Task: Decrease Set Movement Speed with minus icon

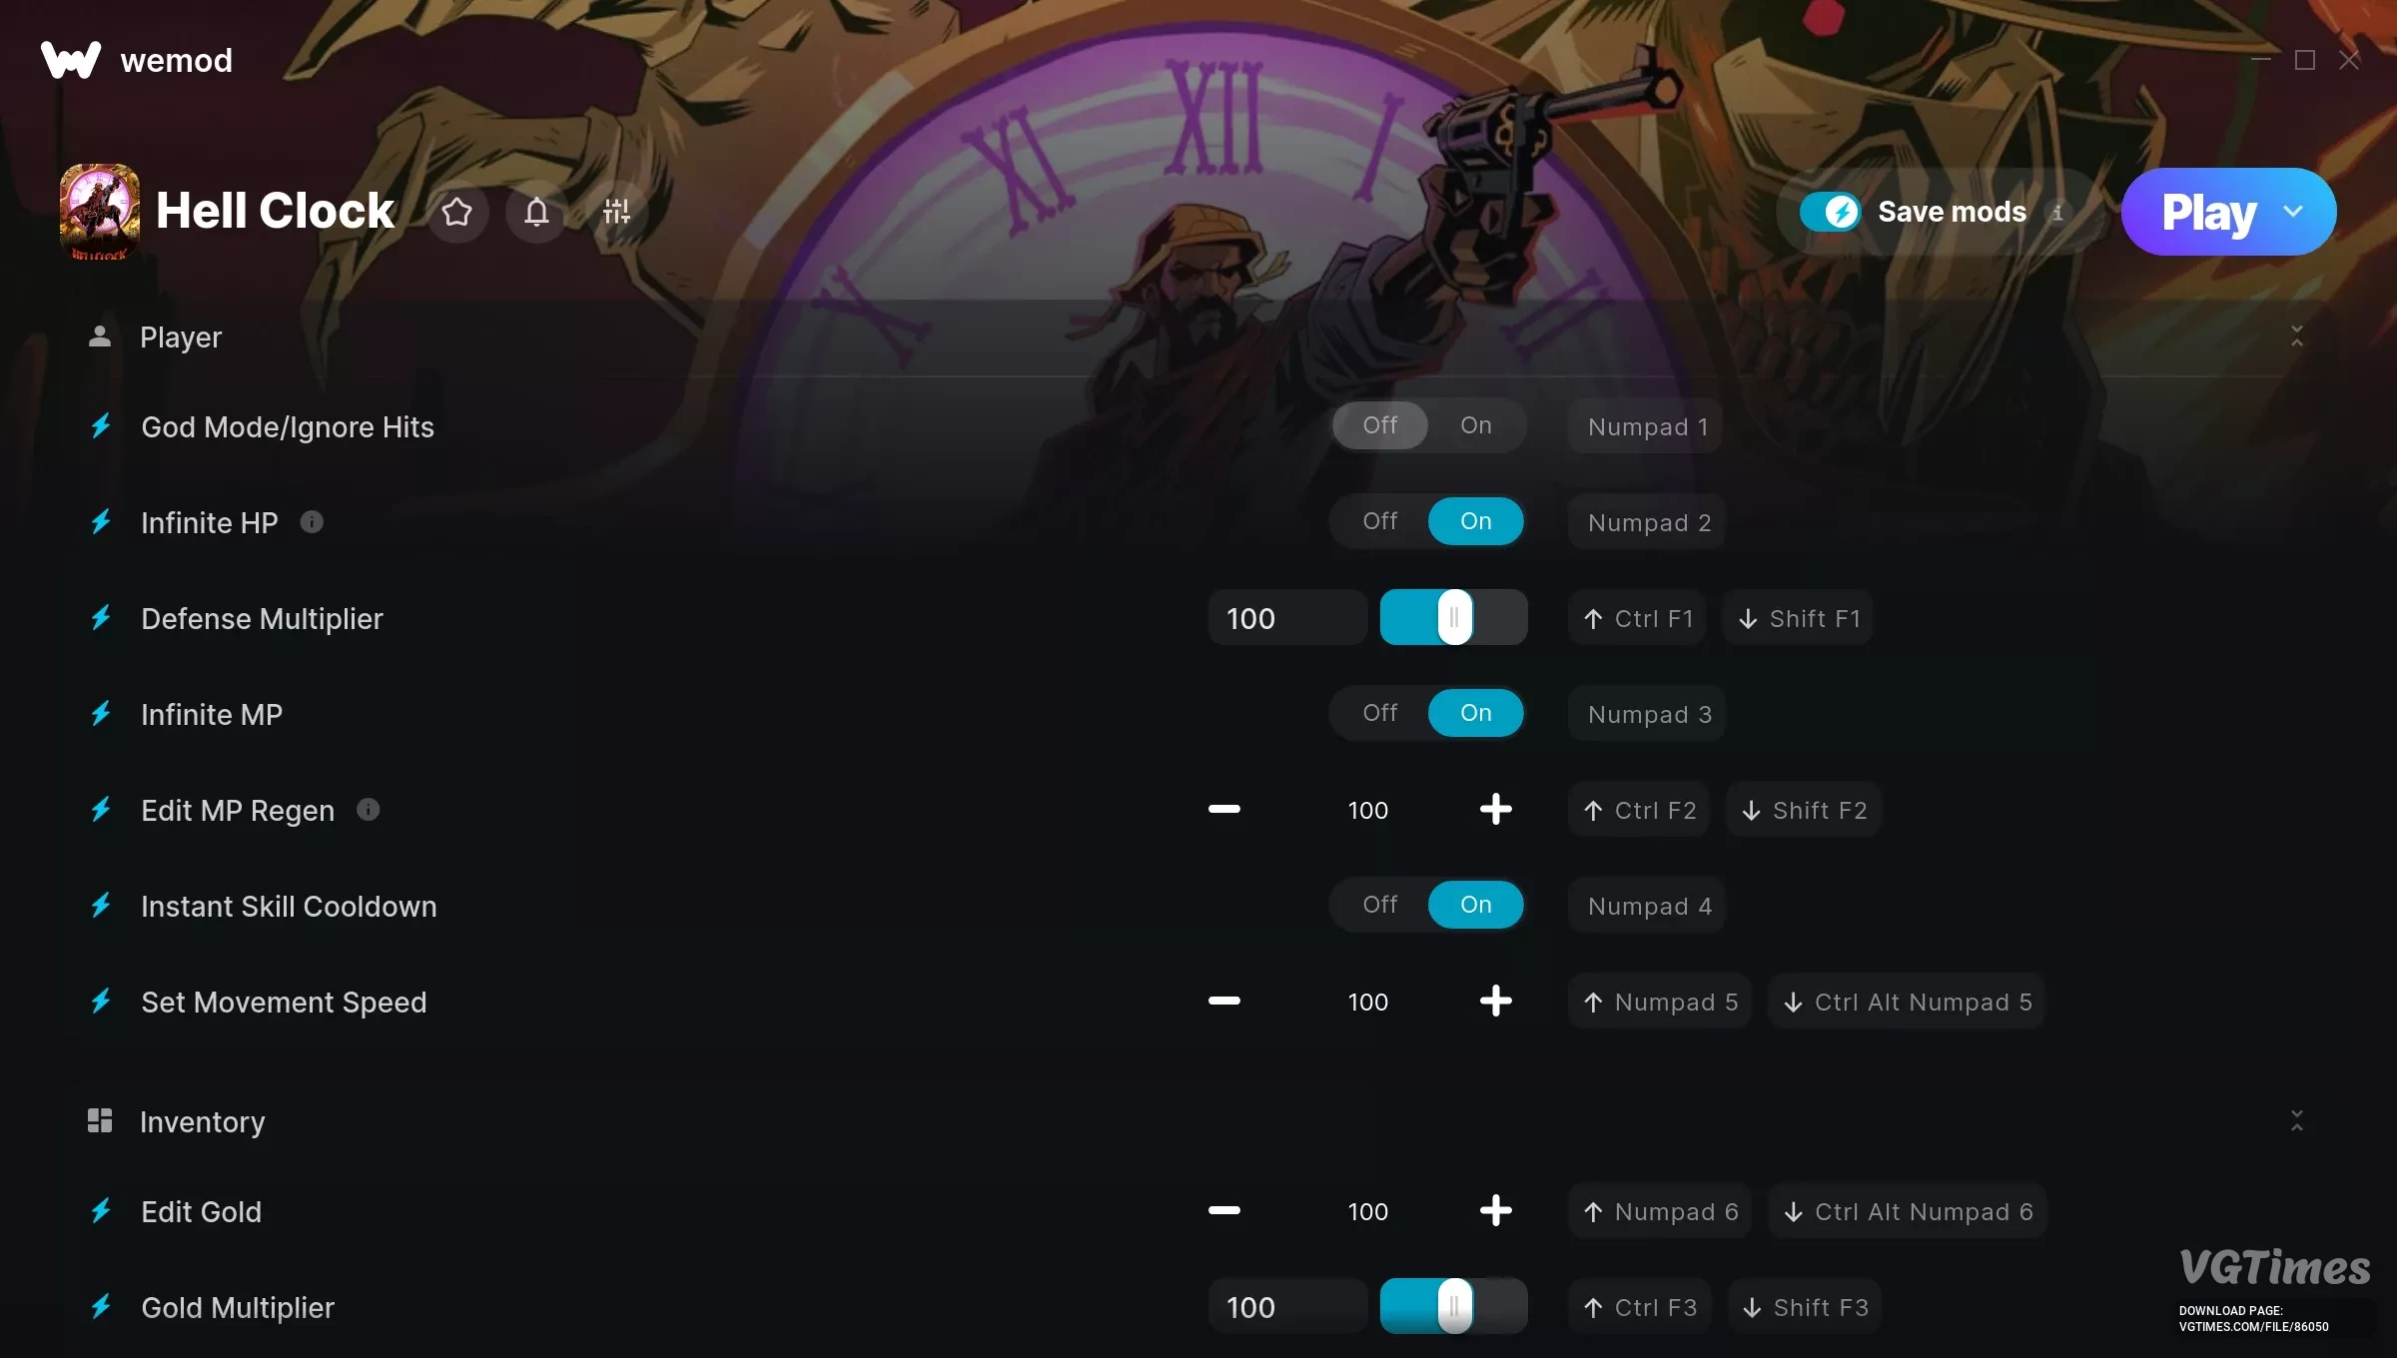Action: [x=1224, y=1002]
